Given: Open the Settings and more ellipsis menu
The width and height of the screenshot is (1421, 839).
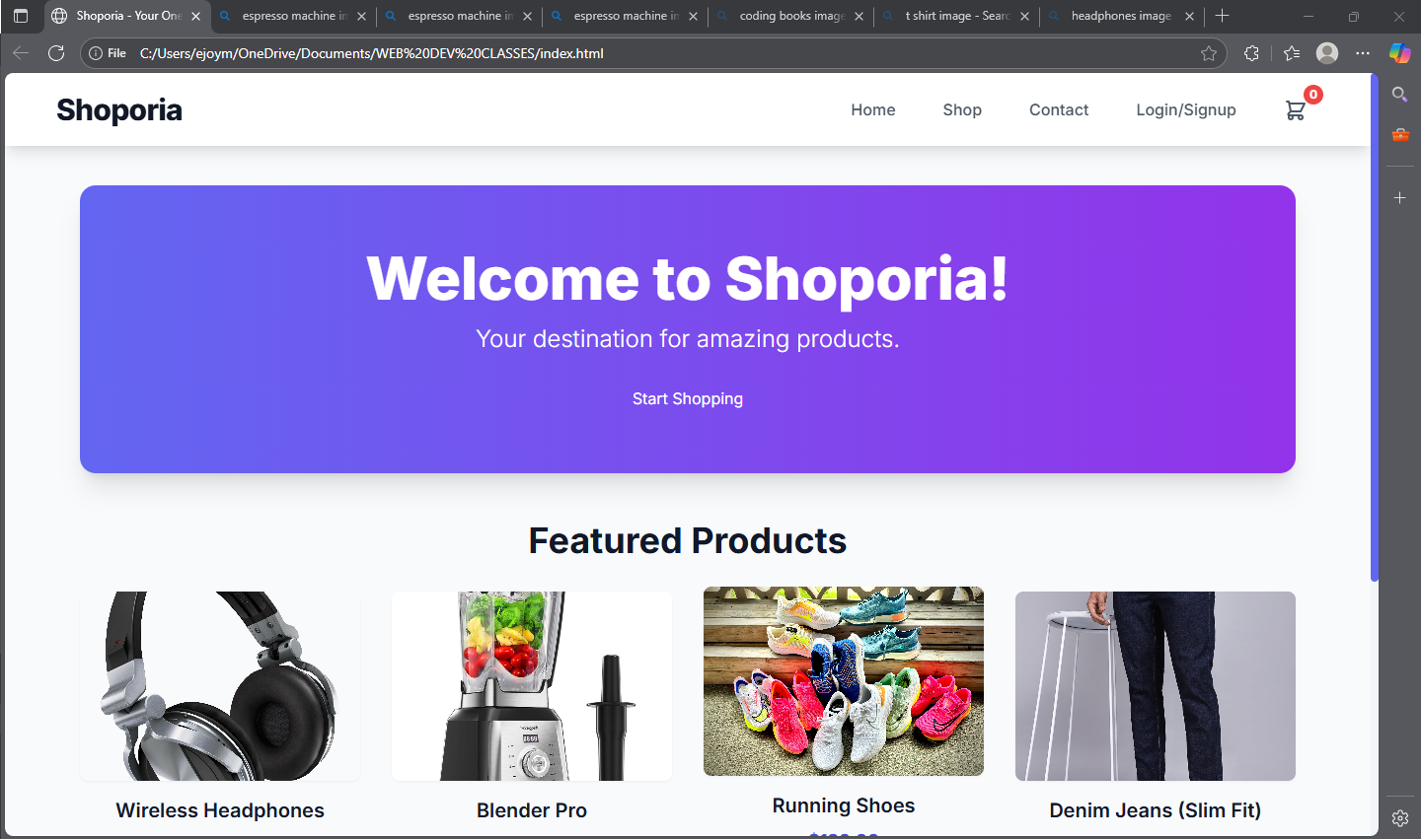Looking at the screenshot, I should (x=1363, y=53).
